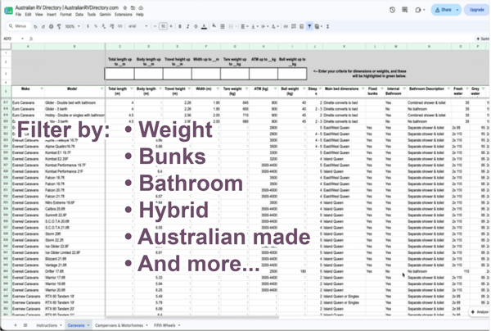Image resolution: width=491 pixels, height=331 pixels.
Task: Click the cloud document status icon
Action: (141, 7)
